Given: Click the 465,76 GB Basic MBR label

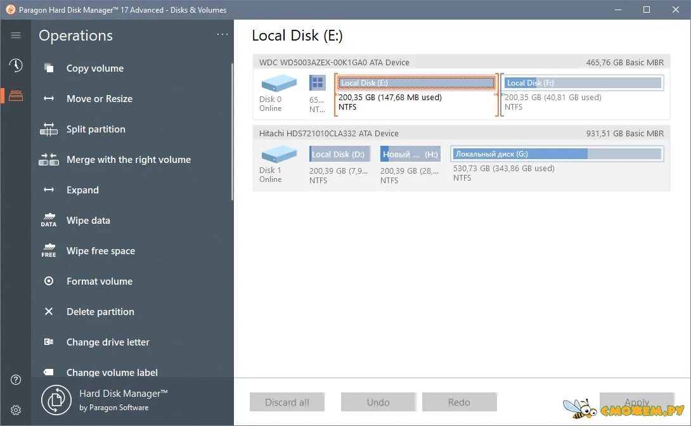Looking at the screenshot, I should tap(625, 63).
